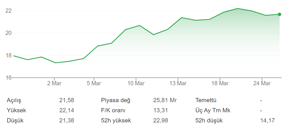The height and width of the screenshot is (130, 284).
Task: Click the Açılış label
Action: click(x=14, y=100)
